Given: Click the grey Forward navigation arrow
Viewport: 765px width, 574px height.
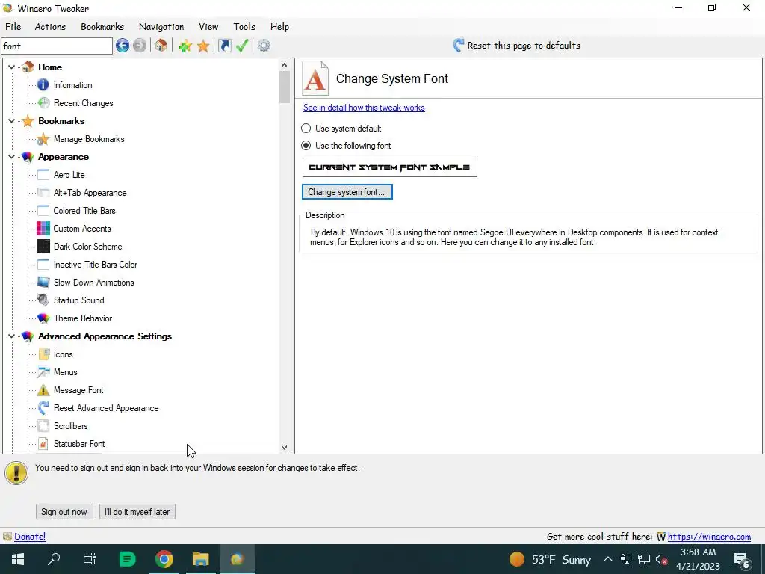Looking at the screenshot, I should [x=140, y=46].
